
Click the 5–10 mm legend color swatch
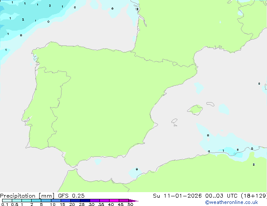(46, 201)
